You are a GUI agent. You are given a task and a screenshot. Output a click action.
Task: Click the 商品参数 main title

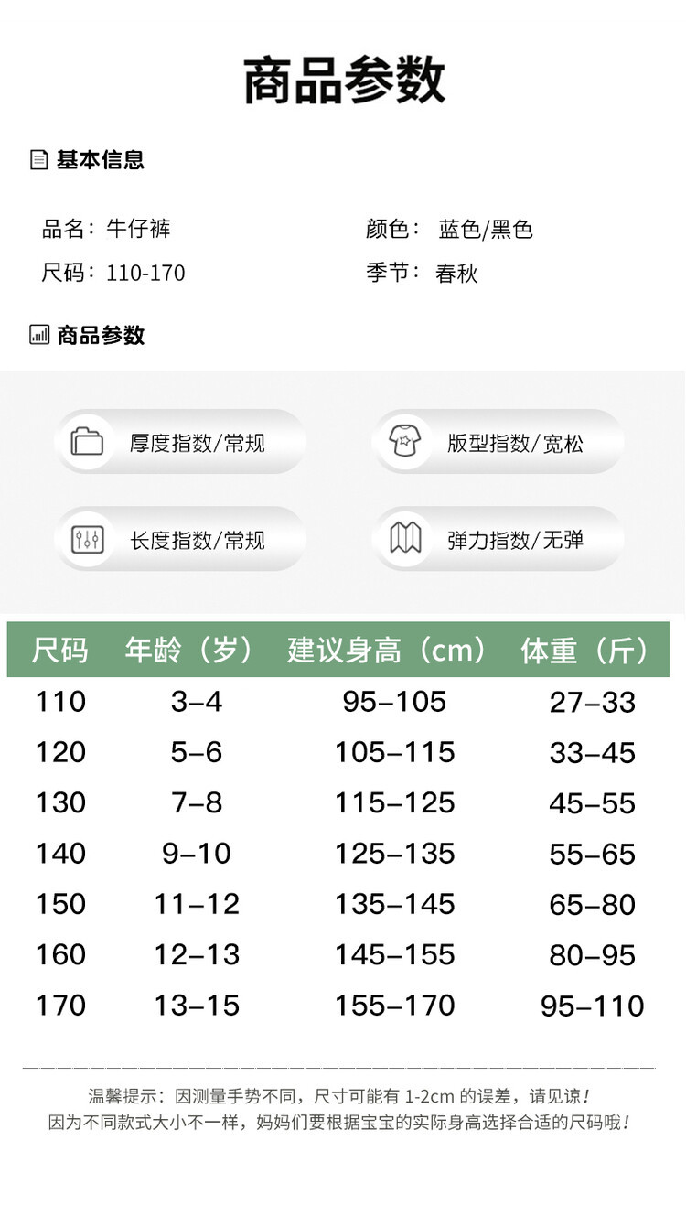(x=344, y=81)
